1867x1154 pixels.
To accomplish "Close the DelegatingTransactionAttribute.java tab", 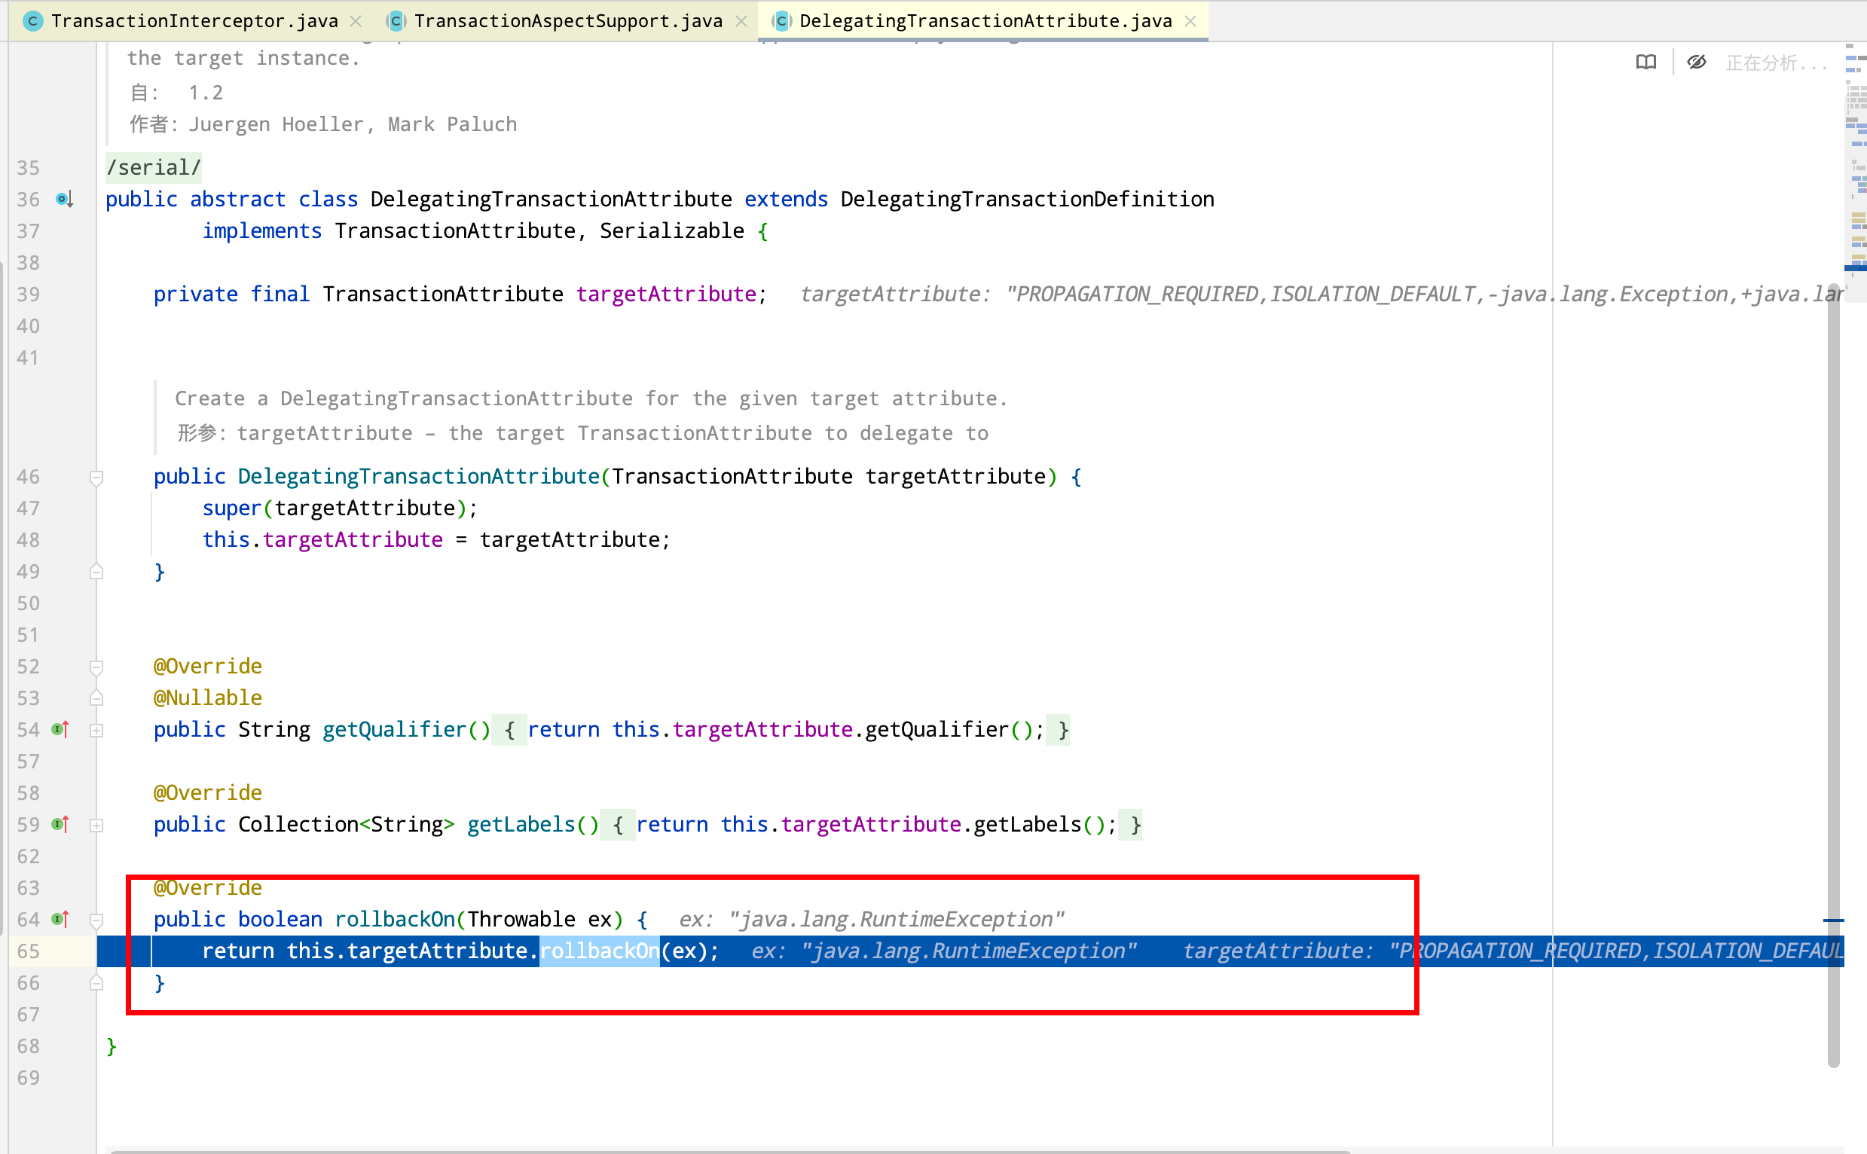I will tap(1190, 21).
